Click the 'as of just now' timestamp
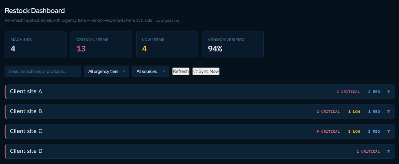Viewport: 399px width, 164px height. (168, 21)
